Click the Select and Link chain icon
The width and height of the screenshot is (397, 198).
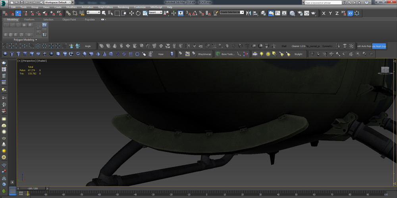(69, 13)
